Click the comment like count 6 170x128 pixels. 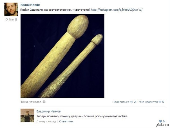(164, 121)
